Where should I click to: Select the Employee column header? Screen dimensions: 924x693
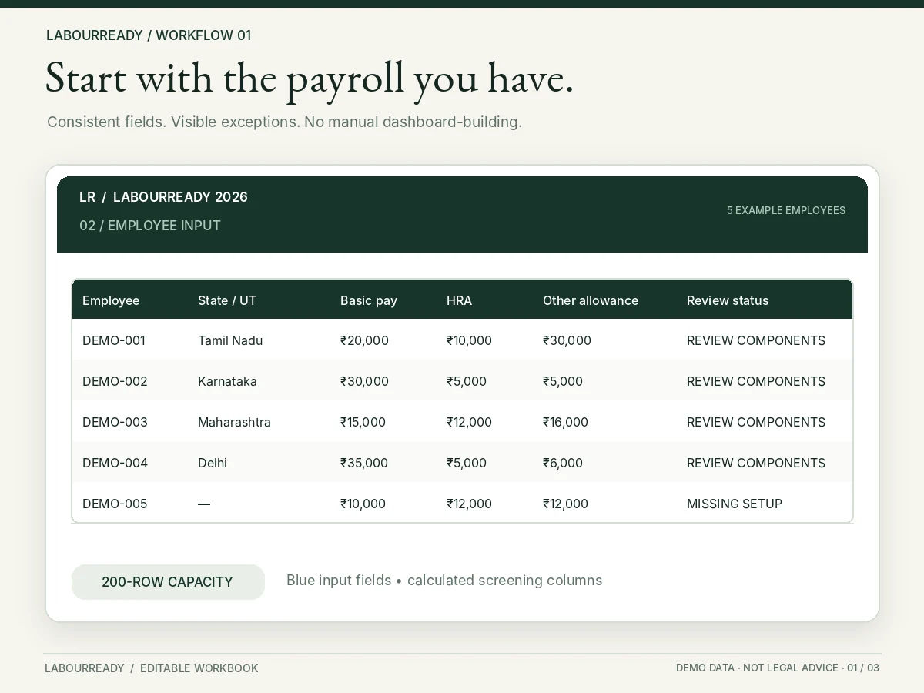pos(111,300)
